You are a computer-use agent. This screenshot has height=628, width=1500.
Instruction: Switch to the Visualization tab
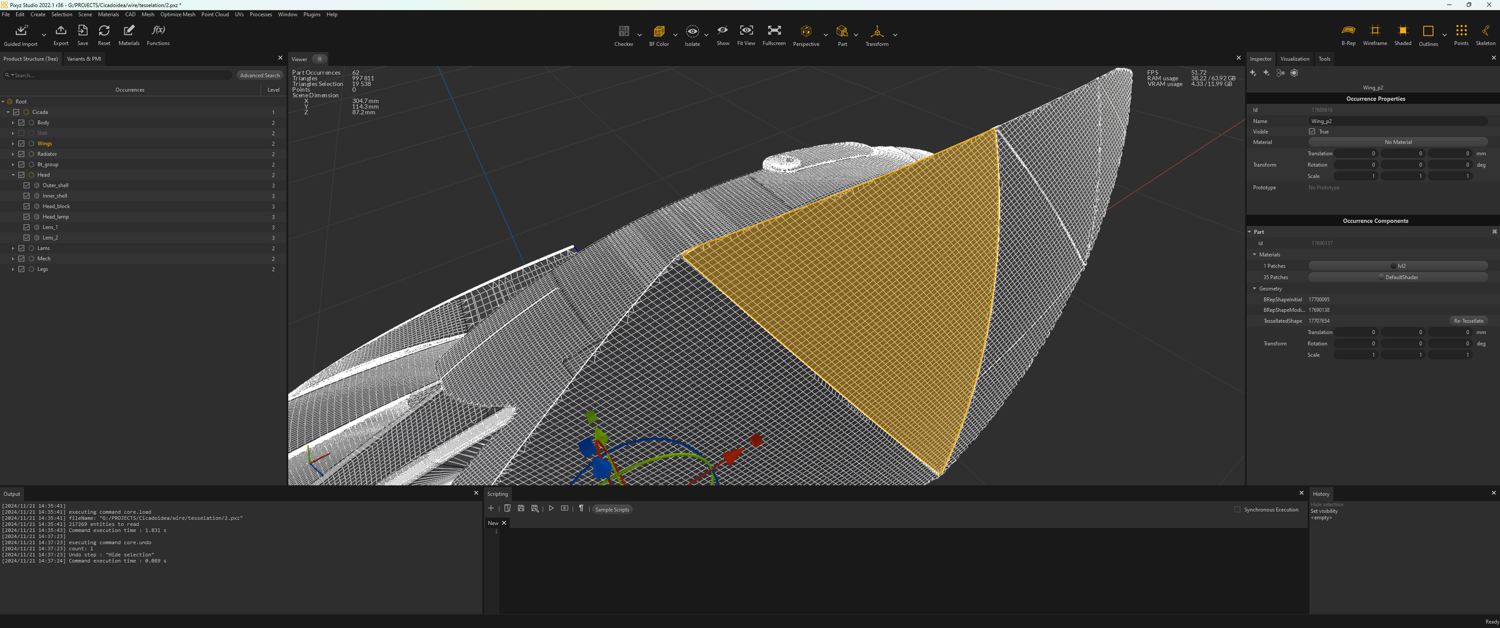coord(1294,59)
